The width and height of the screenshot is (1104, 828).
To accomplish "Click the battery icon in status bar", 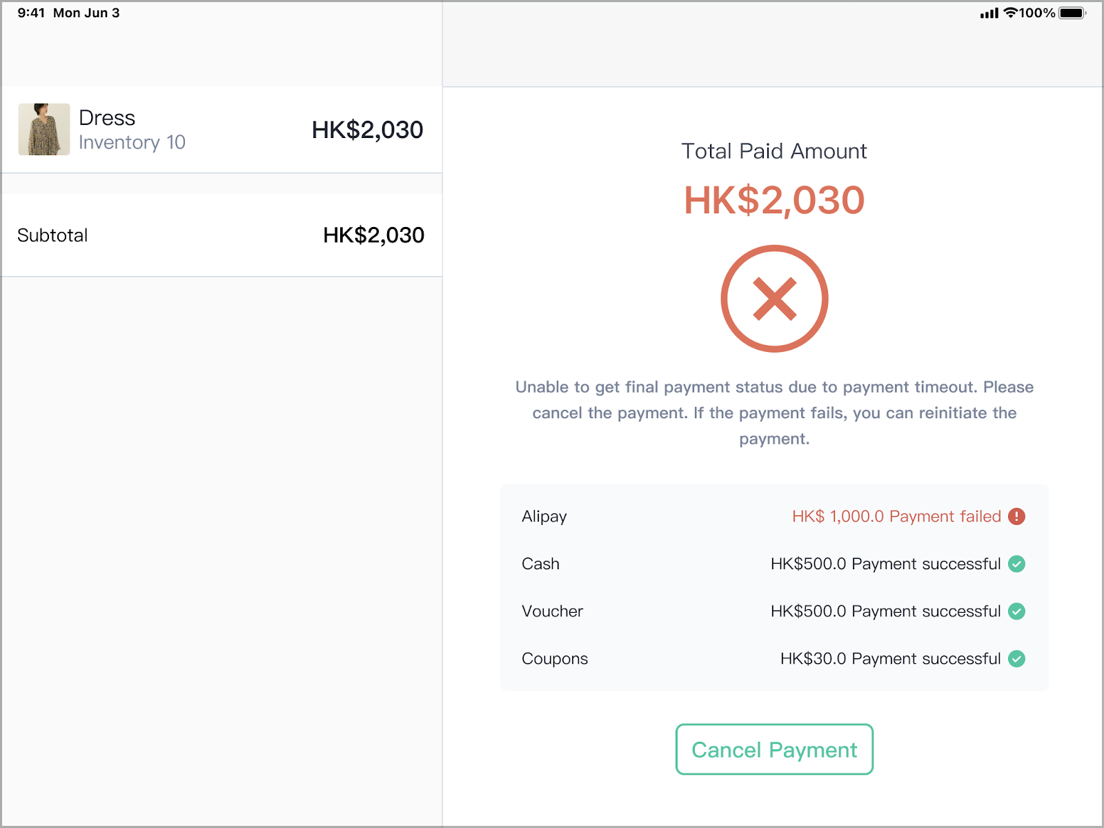I will (1073, 13).
